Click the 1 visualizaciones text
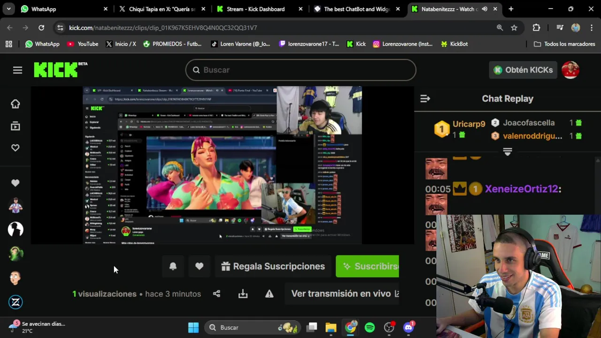 (104, 294)
